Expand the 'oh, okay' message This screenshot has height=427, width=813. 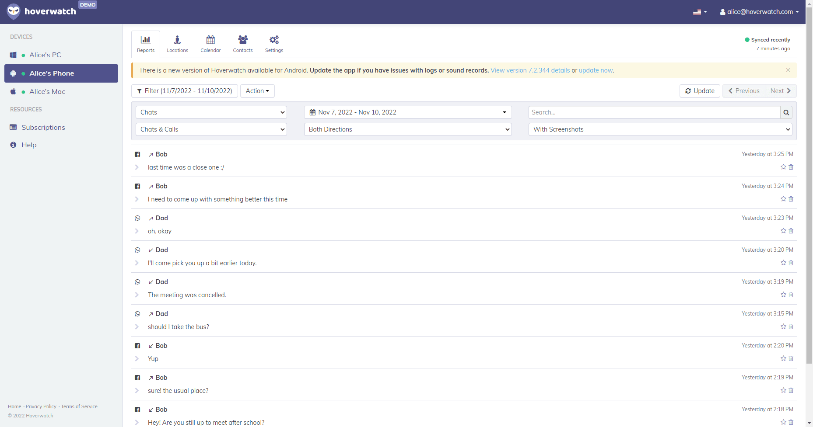click(x=137, y=231)
